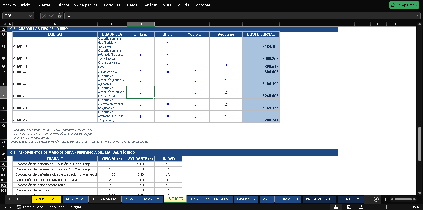Click into the formula bar input
The image size is (423, 210).
(240, 16)
